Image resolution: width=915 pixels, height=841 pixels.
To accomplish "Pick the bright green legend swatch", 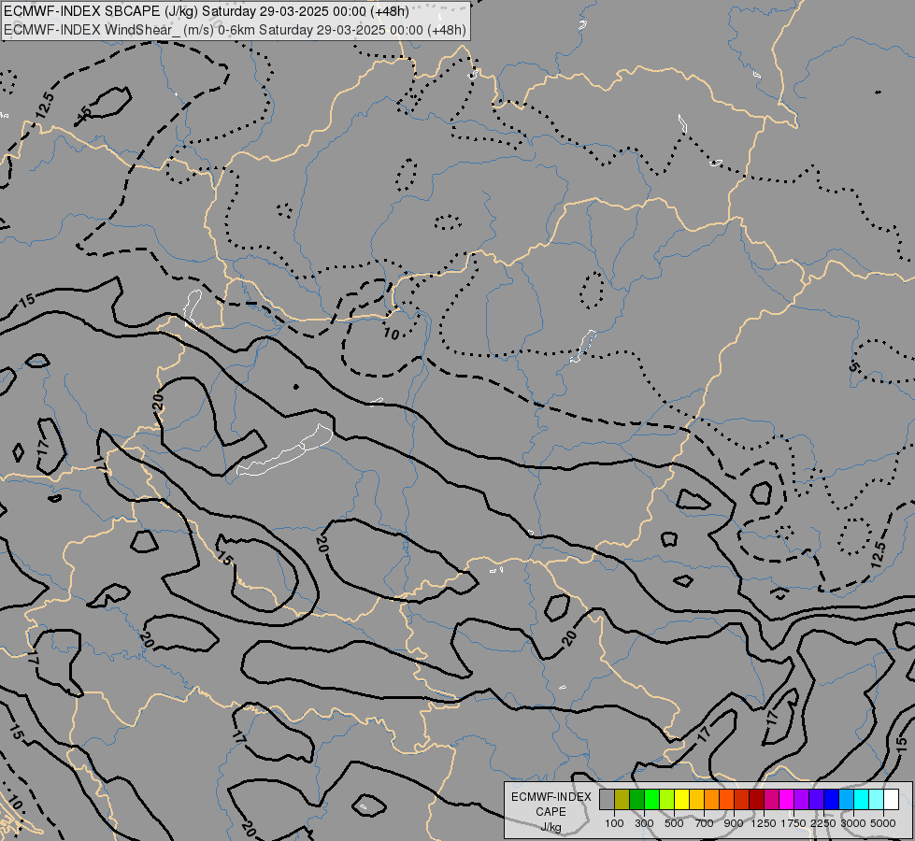I will coord(651,800).
